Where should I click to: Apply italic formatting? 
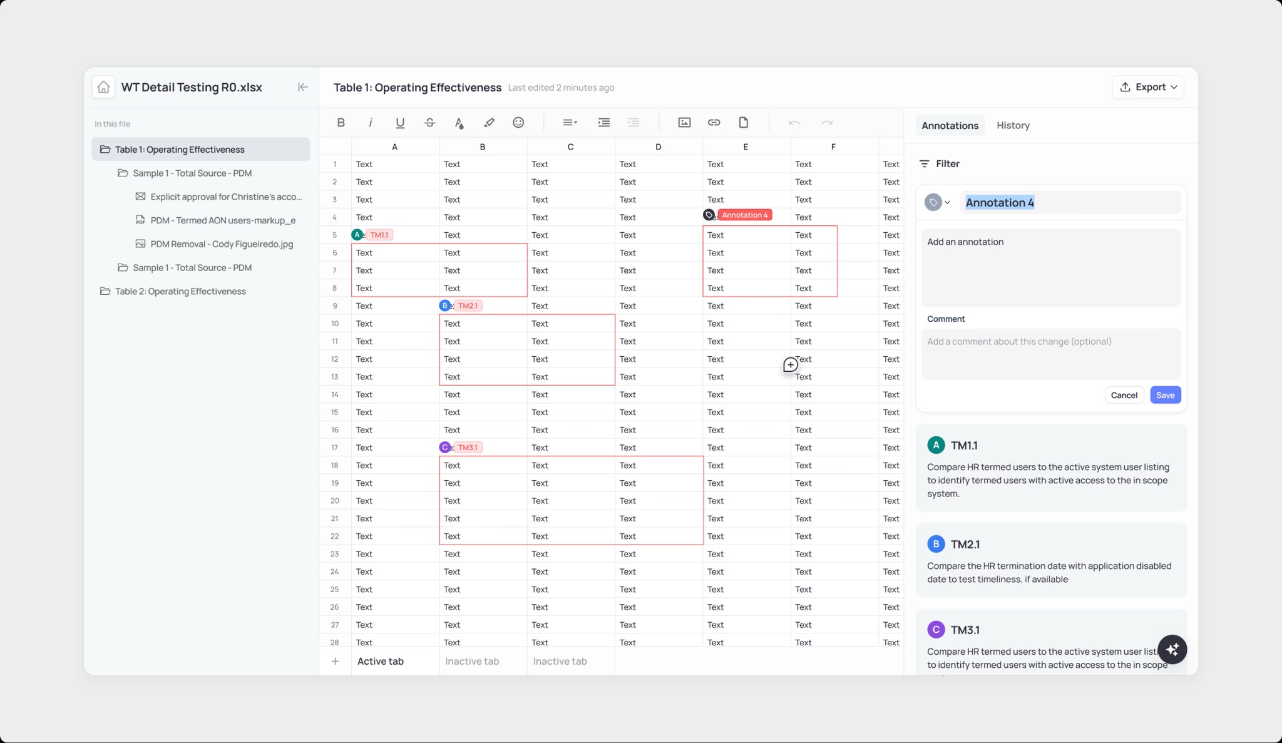371,123
